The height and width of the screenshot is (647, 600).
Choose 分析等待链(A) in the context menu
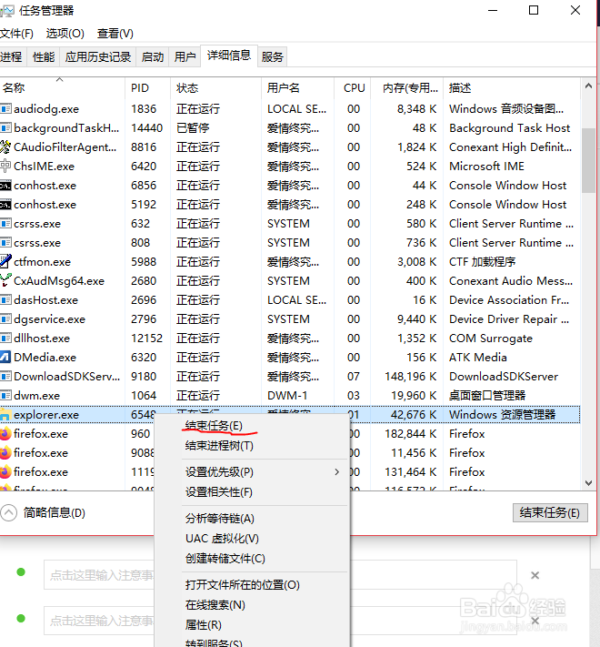coord(220,519)
